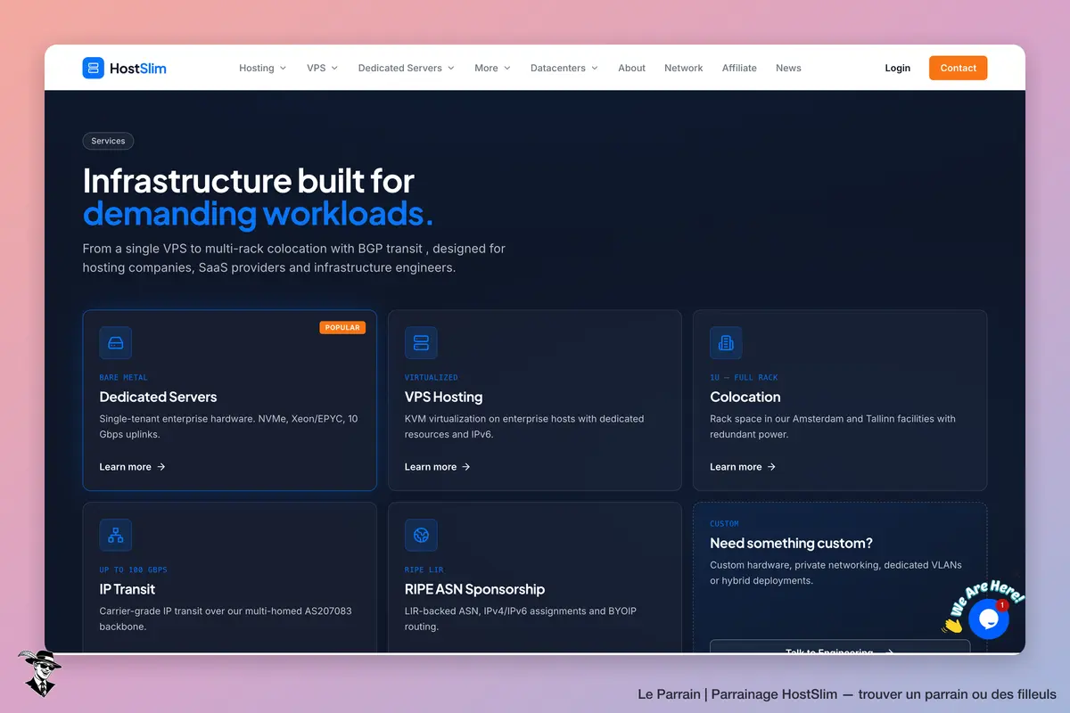
Task: Click the VPS Hosting card title
Action: (443, 397)
